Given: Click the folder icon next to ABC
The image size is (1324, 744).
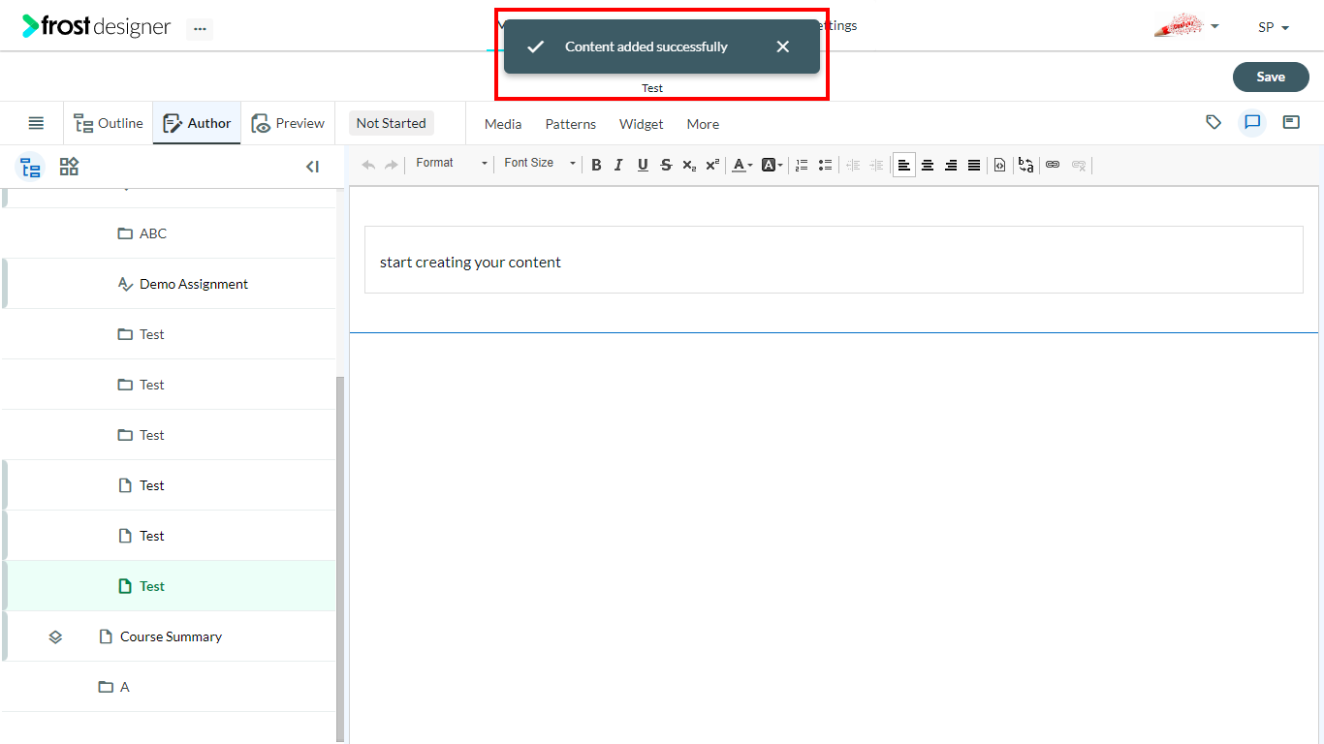Looking at the screenshot, I should pyautogui.click(x=125, y=233).
